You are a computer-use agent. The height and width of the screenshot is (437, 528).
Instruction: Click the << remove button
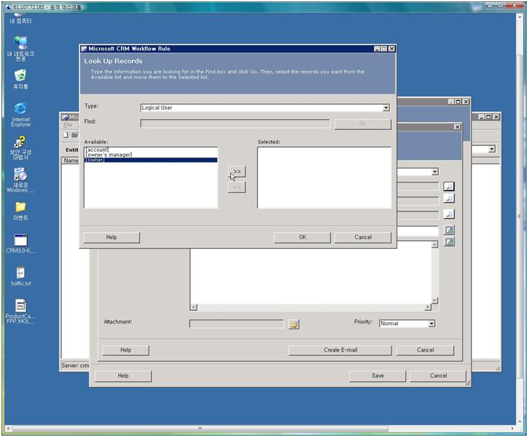(x=236, y=187)
